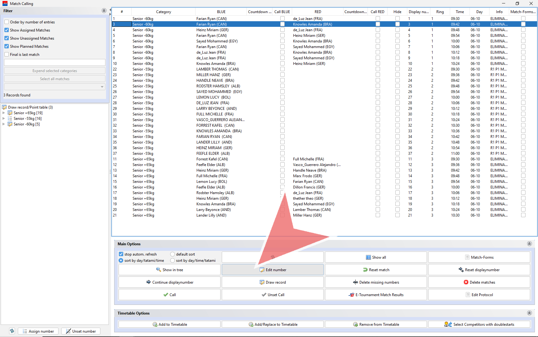Uncheck Show Planned Matches checkbox
538x337 pixels.
7,46
